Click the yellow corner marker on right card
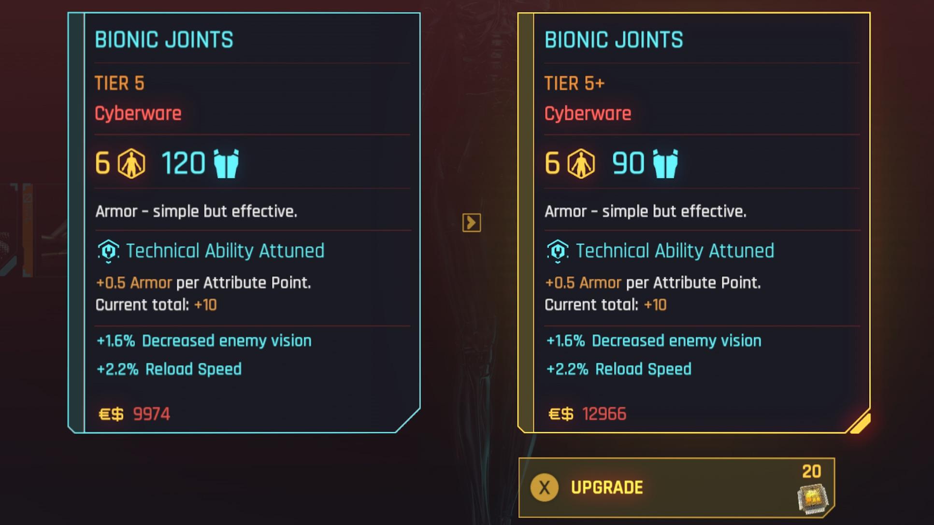This screenshot has height=525, width=934. [860, 423]
